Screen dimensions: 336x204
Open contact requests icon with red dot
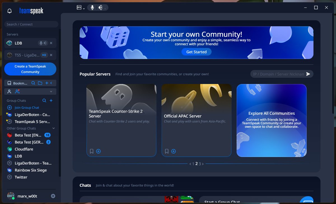tap(17, 91)
